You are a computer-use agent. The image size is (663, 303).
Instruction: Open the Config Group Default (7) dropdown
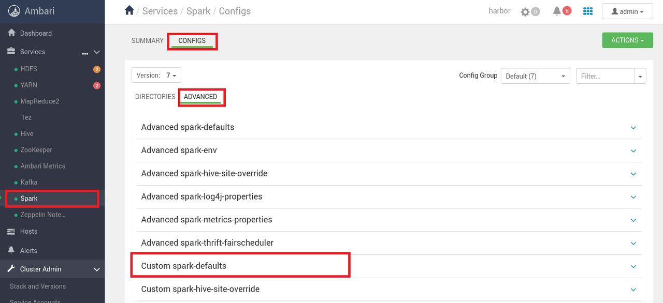pyautogui.click(x=536, y=76)
